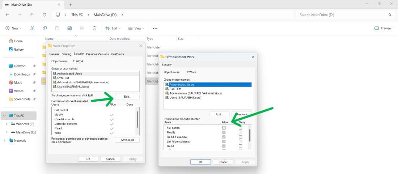Select Windows (C:) drive in the sidebar

22,124
